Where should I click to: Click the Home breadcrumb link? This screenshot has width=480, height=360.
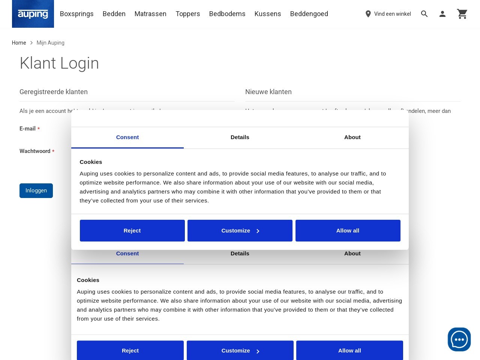19,43
